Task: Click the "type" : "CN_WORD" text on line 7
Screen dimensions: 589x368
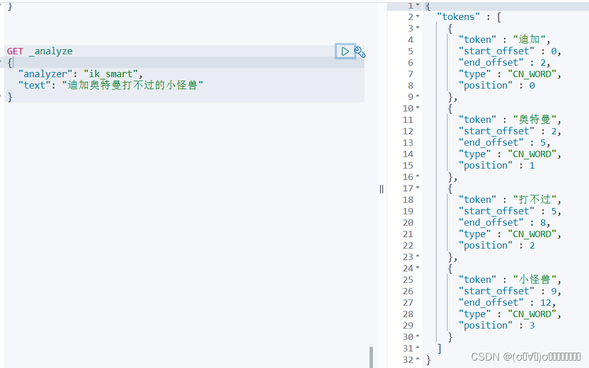Action: click(510, 74)
